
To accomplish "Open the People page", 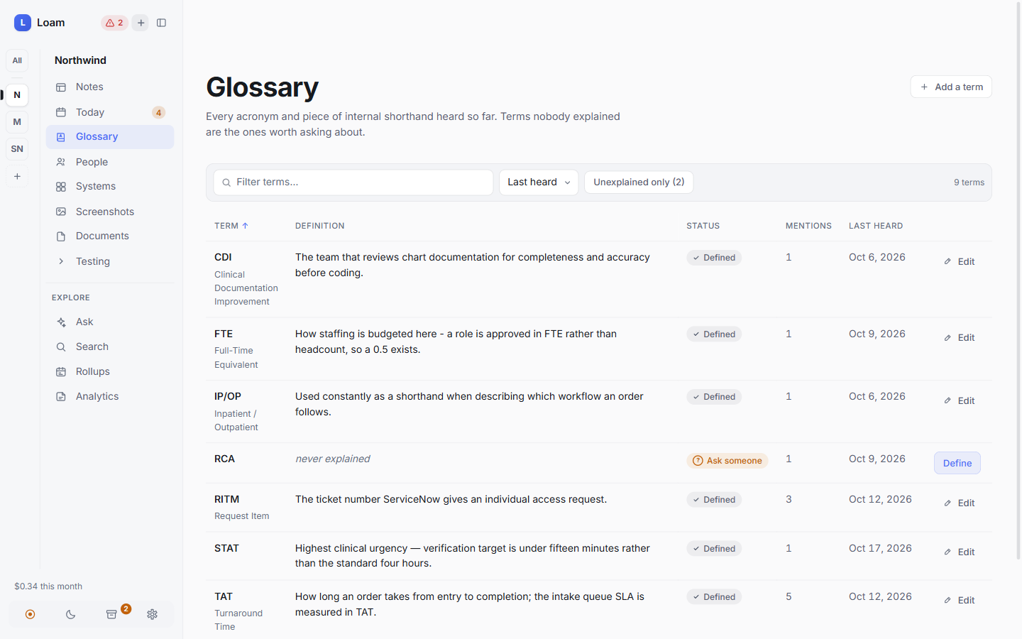I will (x=110, y=162).
